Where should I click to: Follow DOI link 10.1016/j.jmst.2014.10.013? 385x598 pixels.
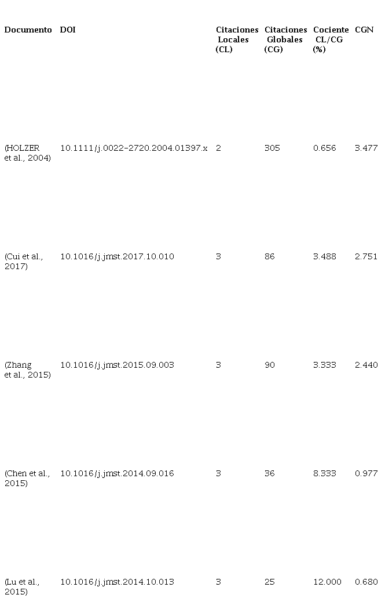[x=117, y=582]
